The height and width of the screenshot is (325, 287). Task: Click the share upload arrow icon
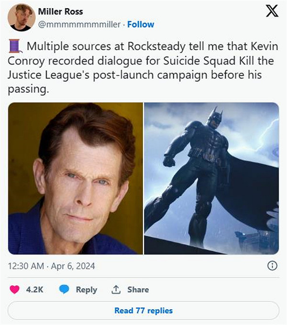(x=116, y=290)
